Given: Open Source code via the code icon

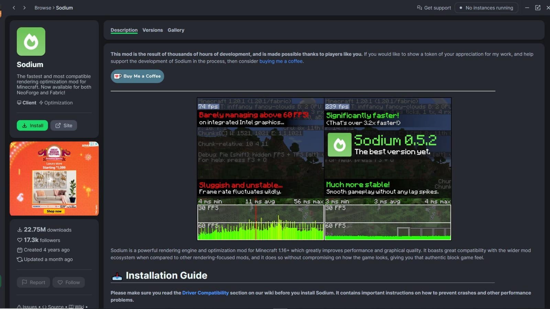Looking at the screenshot, I should 44,307.
